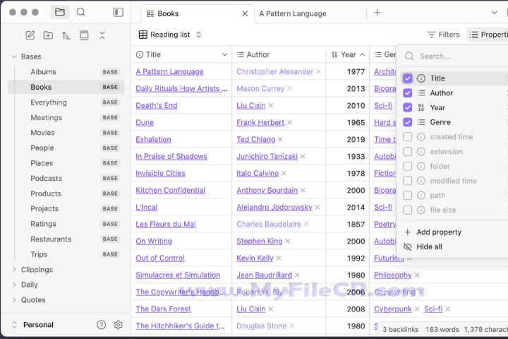Open the Personal vault switcher
Image resolution: width=508 pixels, height=339 pixels.
(38, 325)
